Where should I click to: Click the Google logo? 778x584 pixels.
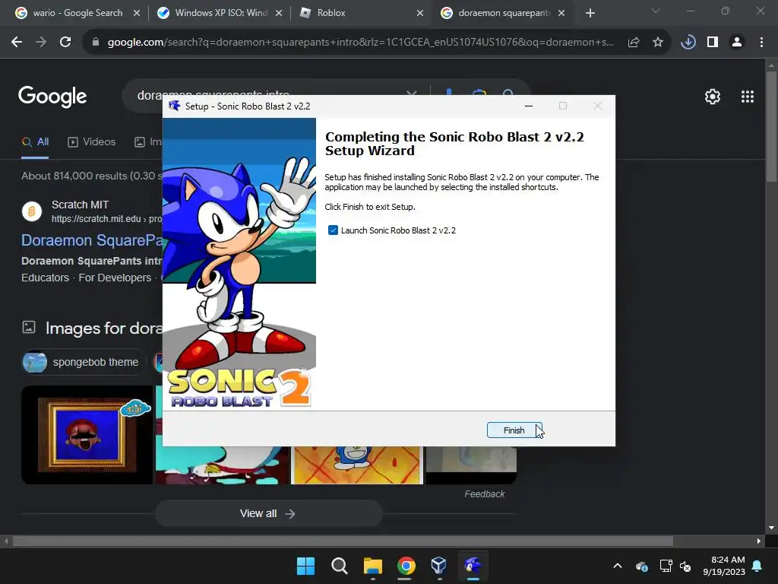pyautogui.click(x=52, y=97)
